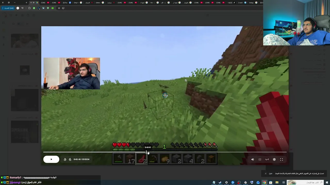Screen dimensions: 330x185
Task: Click the green circular extension icon
Action: [x=34, y=8]
